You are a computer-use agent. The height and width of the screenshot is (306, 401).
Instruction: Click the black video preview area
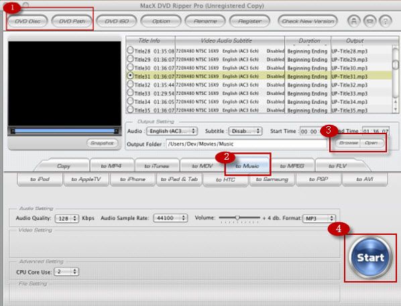[64, 83]
